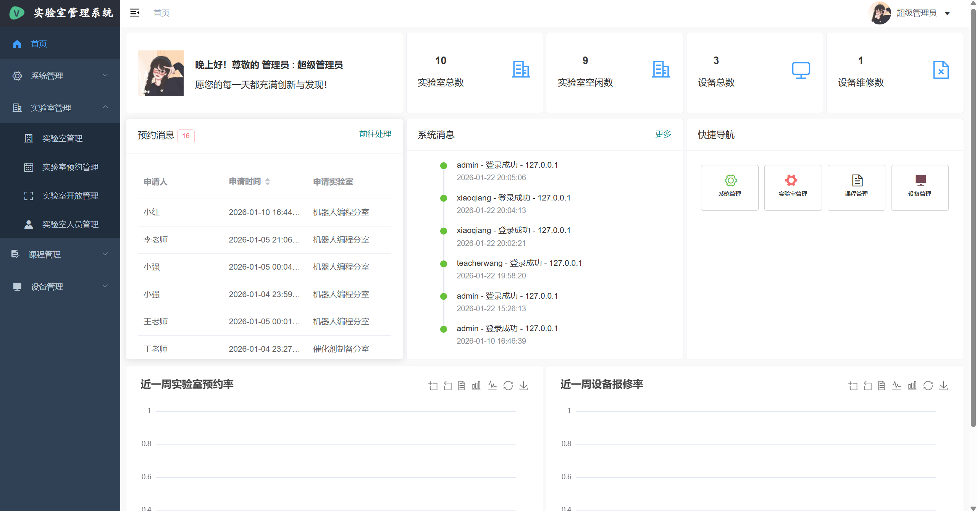Refresh the 近一周设备报修率 chart

928,386
